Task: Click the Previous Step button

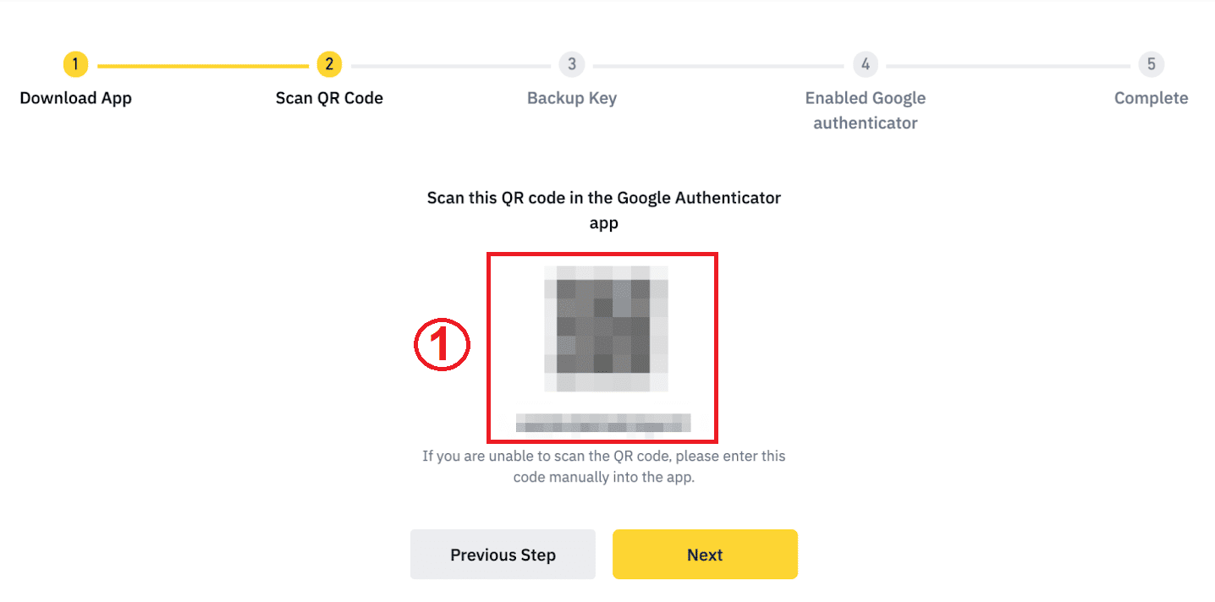Action: pyautogui.click(x=503, y=554)
